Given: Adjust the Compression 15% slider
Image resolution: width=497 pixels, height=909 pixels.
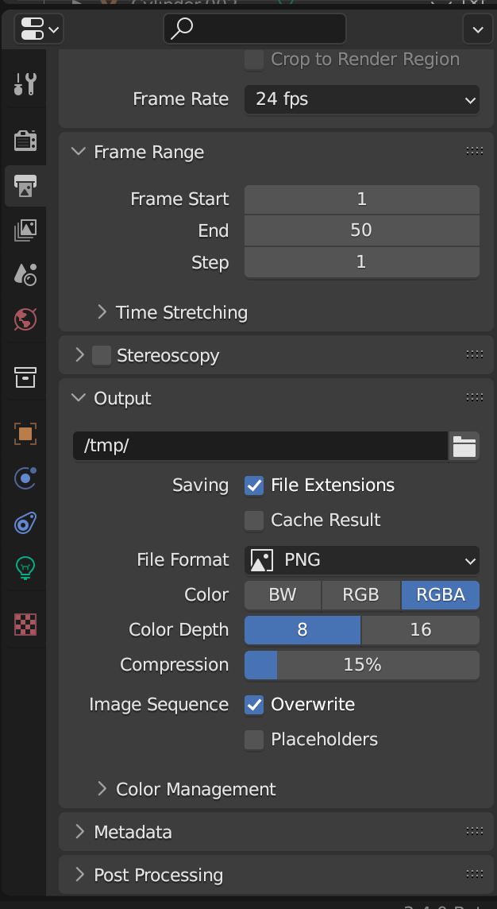Looking at the screenshot, I should [362, 665].
